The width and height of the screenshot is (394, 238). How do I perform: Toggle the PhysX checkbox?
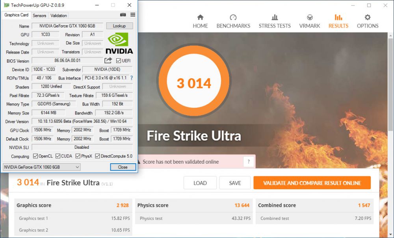click(78, 156)
